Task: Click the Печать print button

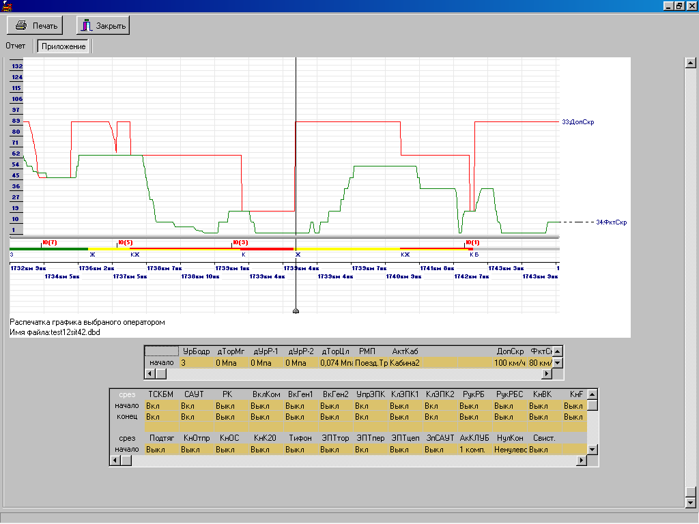Action: point(35,25)
